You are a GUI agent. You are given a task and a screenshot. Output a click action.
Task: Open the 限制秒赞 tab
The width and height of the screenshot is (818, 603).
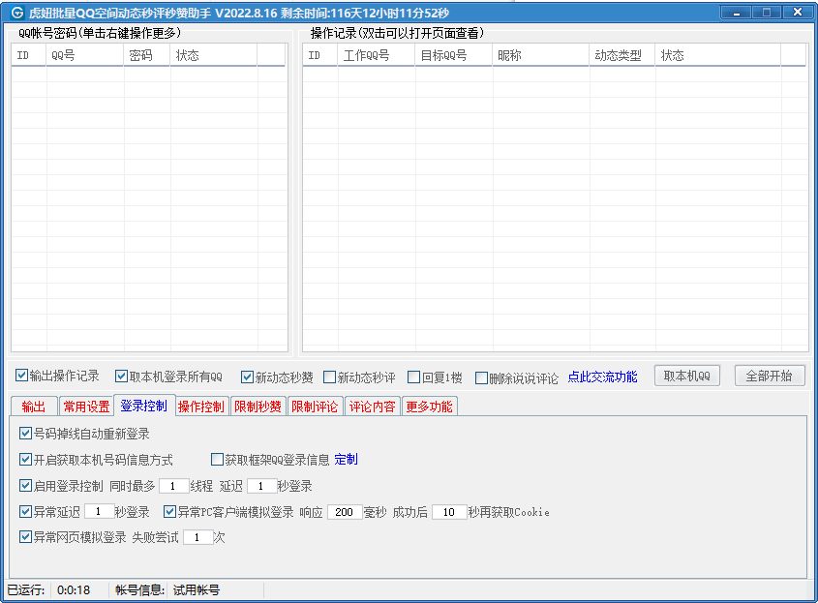click(x=258, y=407)
